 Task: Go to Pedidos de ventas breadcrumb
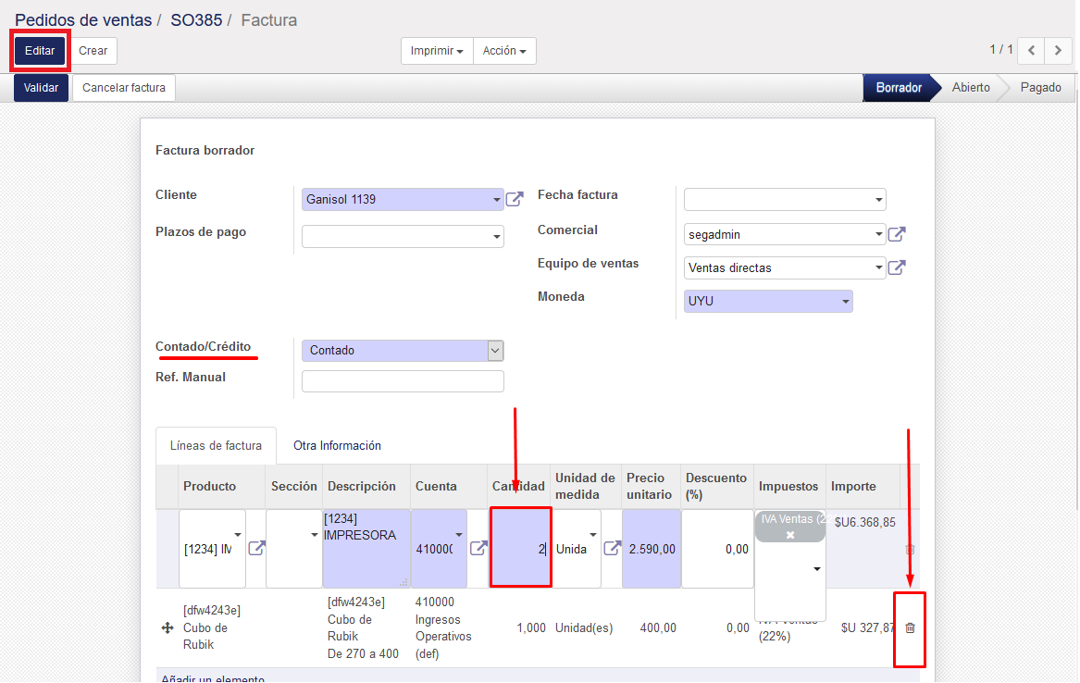click(x=83, y=20)
